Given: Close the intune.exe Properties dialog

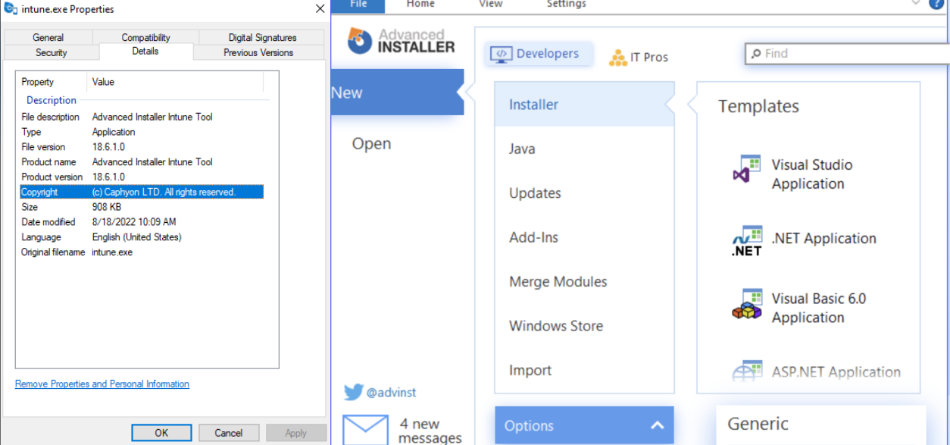Looking at the screenshot, I should click(x=320, y=9).
